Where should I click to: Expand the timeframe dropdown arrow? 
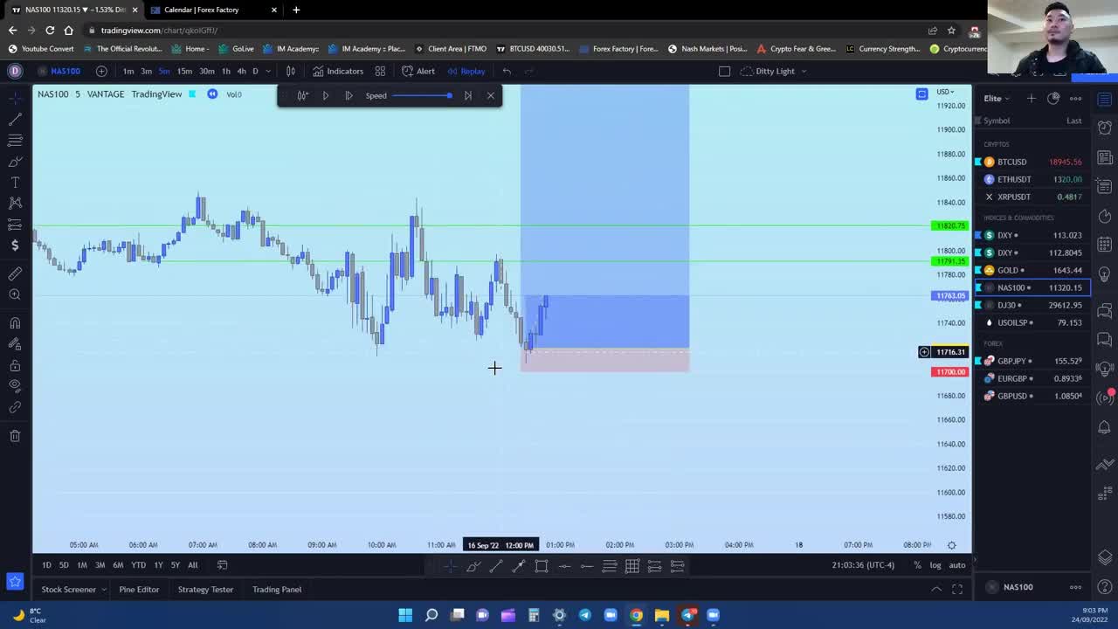click(268, 71)
